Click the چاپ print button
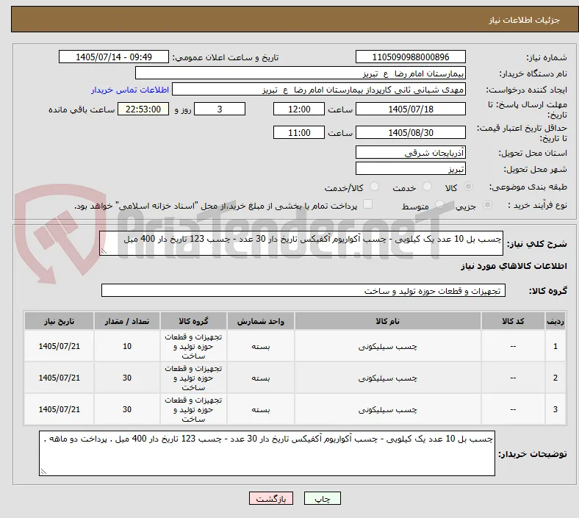The image size is (579, 518). [323, 498]
